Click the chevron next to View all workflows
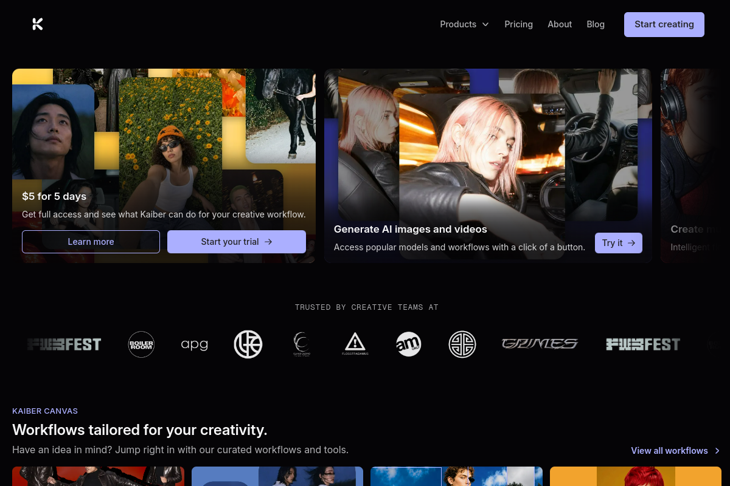730x486 pixels. [x=717, y=451]
